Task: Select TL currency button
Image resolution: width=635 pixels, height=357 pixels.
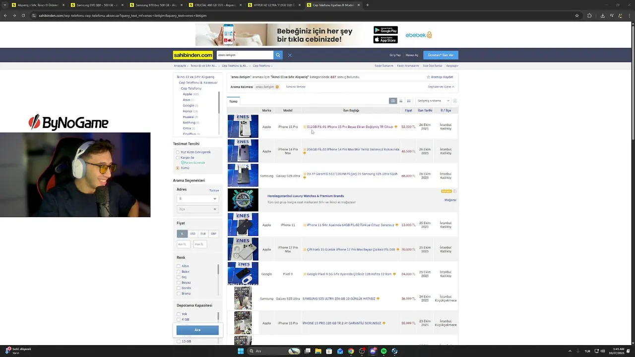Action: (x=182, y=234)
